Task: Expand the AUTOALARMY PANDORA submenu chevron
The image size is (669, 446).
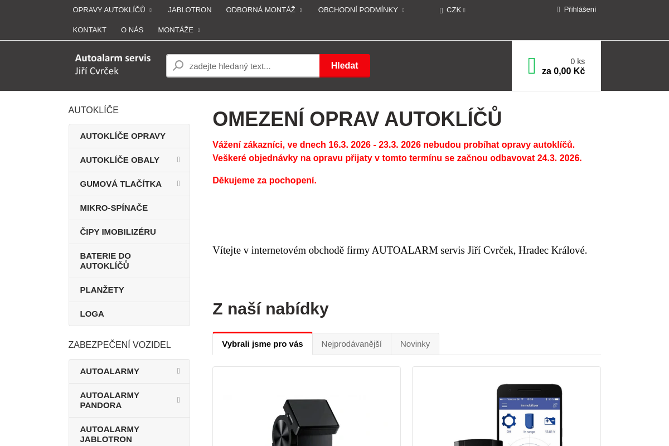Action: click(x=178, y=400)
